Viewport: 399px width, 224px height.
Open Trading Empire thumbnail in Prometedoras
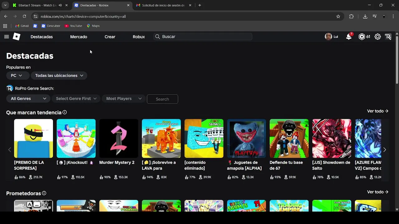click(289, 206)
